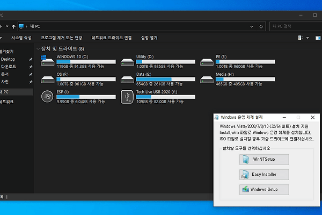Open the address bar history dropdown
Screen dimensions: 322x215
[x=252, y=26]
